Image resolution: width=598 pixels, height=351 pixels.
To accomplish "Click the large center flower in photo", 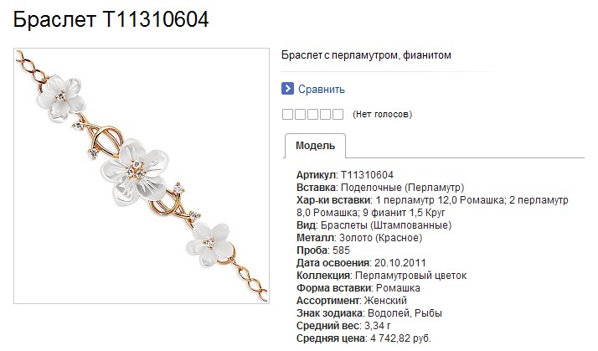I will pos(134,171).
